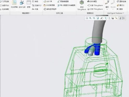Viewport: 129px width, 97px height.
Task: Select 打印 ThingMark option
Action: coord(95,9)
